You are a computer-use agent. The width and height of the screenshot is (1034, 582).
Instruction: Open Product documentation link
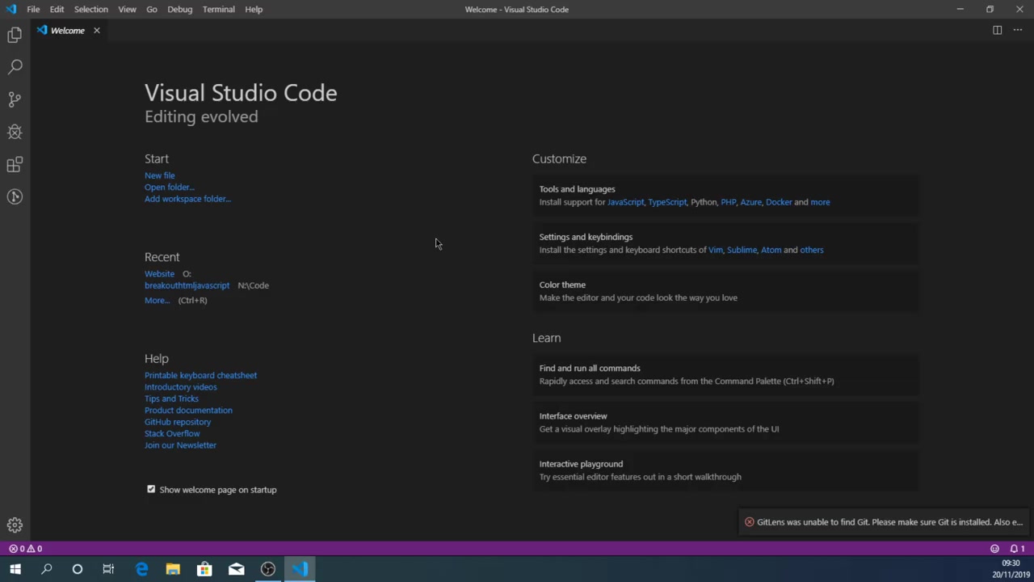[x=188, y=410]
